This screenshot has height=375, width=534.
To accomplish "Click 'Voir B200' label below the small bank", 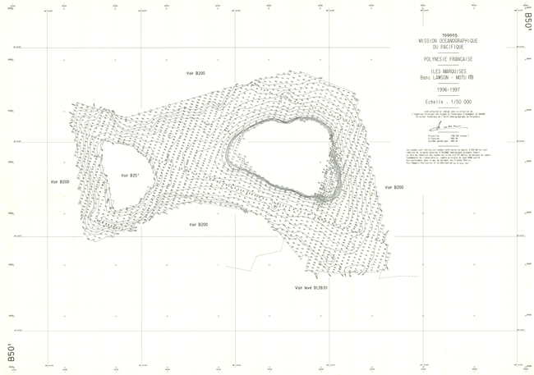I will click(198, 224).
